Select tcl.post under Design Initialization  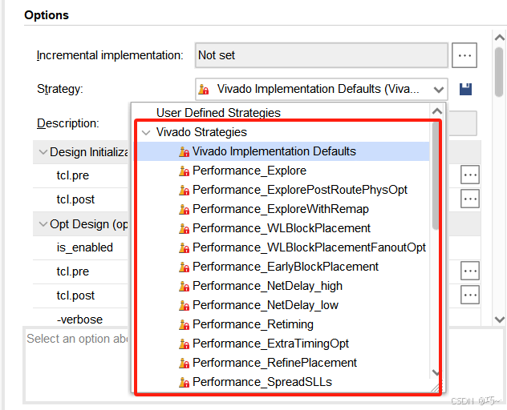(75, 199)
